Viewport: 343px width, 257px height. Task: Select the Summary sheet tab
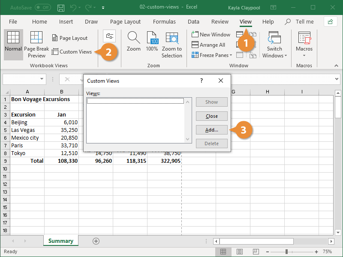(x=60, y=241)
